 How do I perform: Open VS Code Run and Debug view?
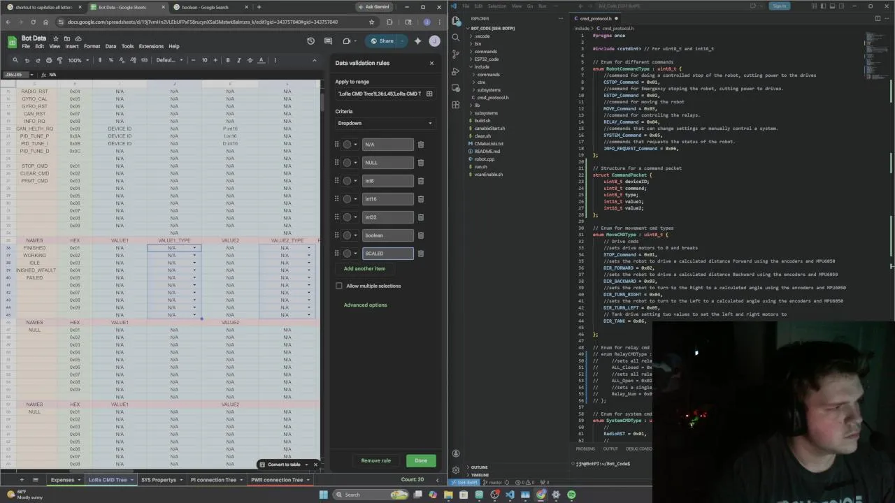[x=456, y=71]
